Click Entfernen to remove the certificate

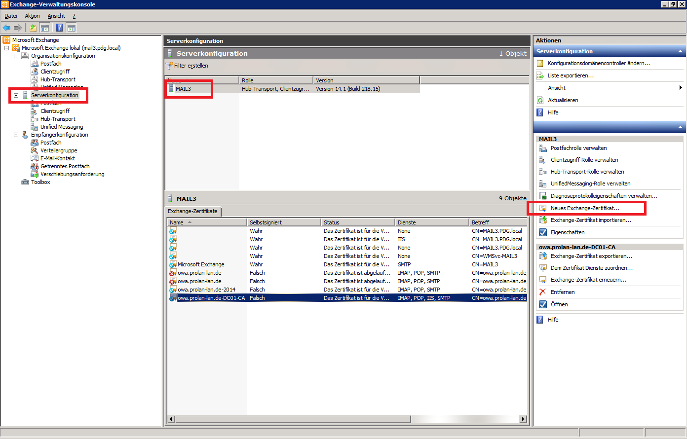562,292
